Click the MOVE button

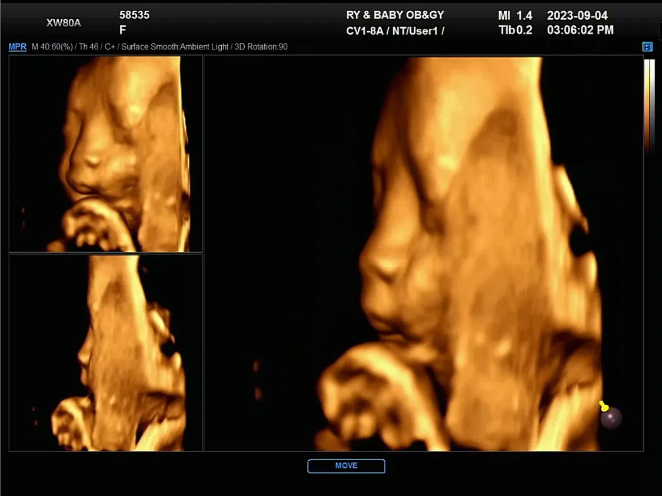pos(346,465)
